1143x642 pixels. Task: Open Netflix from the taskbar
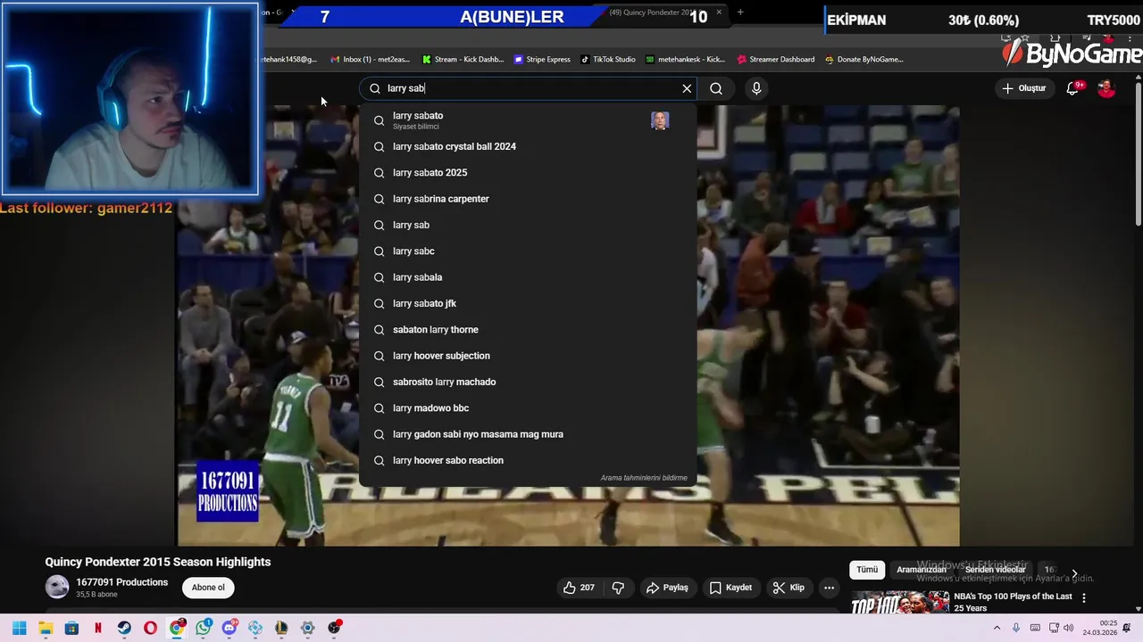pos(97,628)
